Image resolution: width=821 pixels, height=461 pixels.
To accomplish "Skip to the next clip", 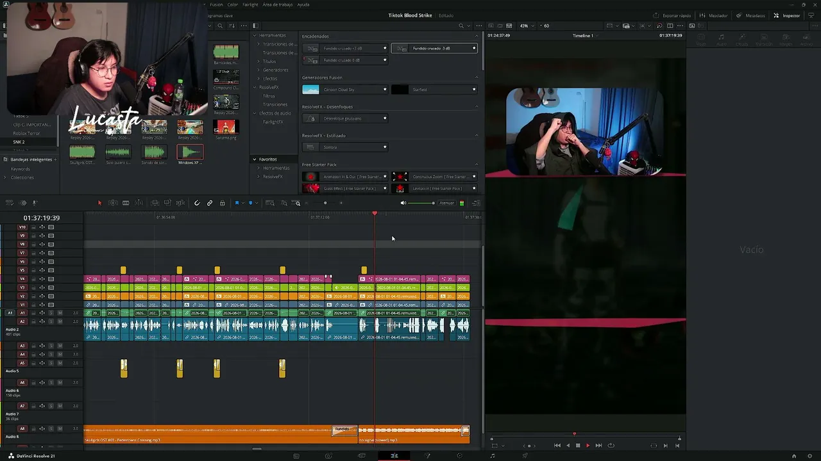I will (x=598, y=446).
